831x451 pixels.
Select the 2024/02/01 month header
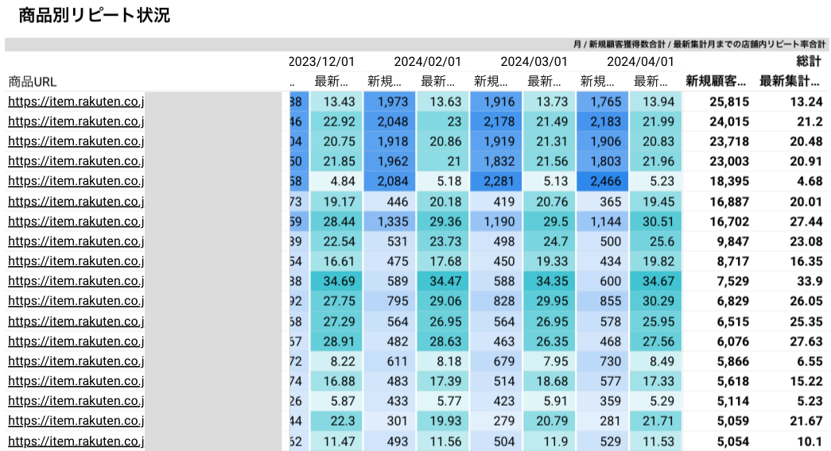[x=427, y=61]
